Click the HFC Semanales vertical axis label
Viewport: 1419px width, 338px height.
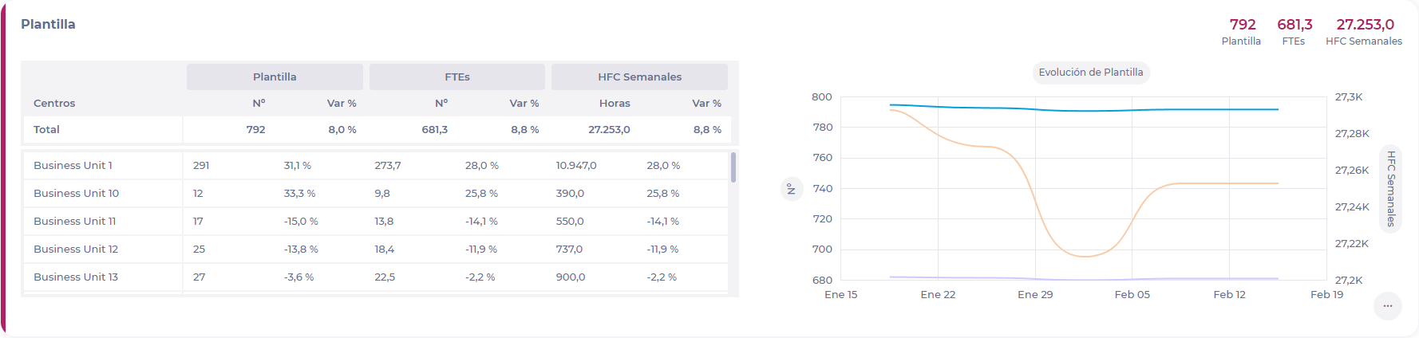click(1390, 189)
